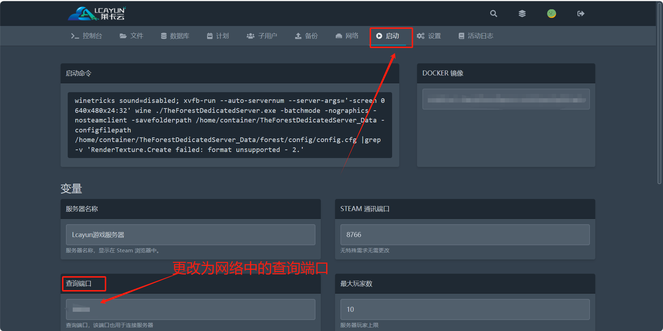This screenshot has width=663, height=331.
Task: Click the users icon beside 子用户
Action: (251, 36)
